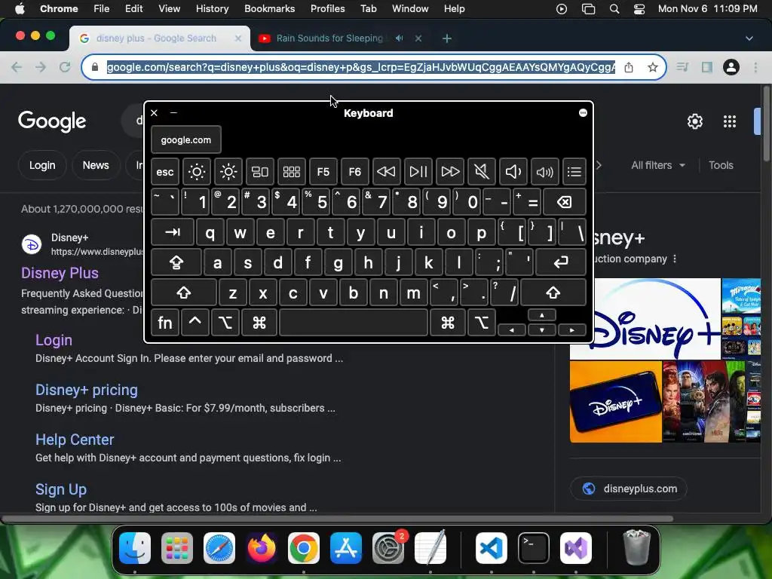Switch to the Rain Sounds for Sleeping tab
Image resolution: width=772 pixels, height=579 pixels.
[329, 38]
